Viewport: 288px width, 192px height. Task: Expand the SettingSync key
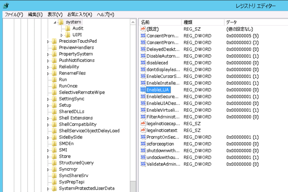point(48,99)
